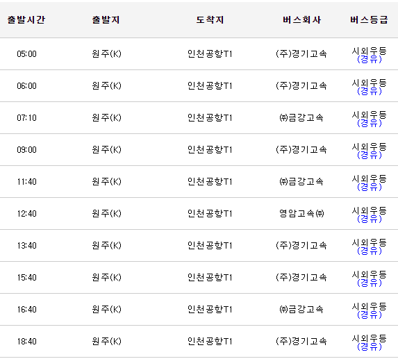Click the 버스등급 column header
The width and height of the screenshot is (398, 359).
pos(369,19)
